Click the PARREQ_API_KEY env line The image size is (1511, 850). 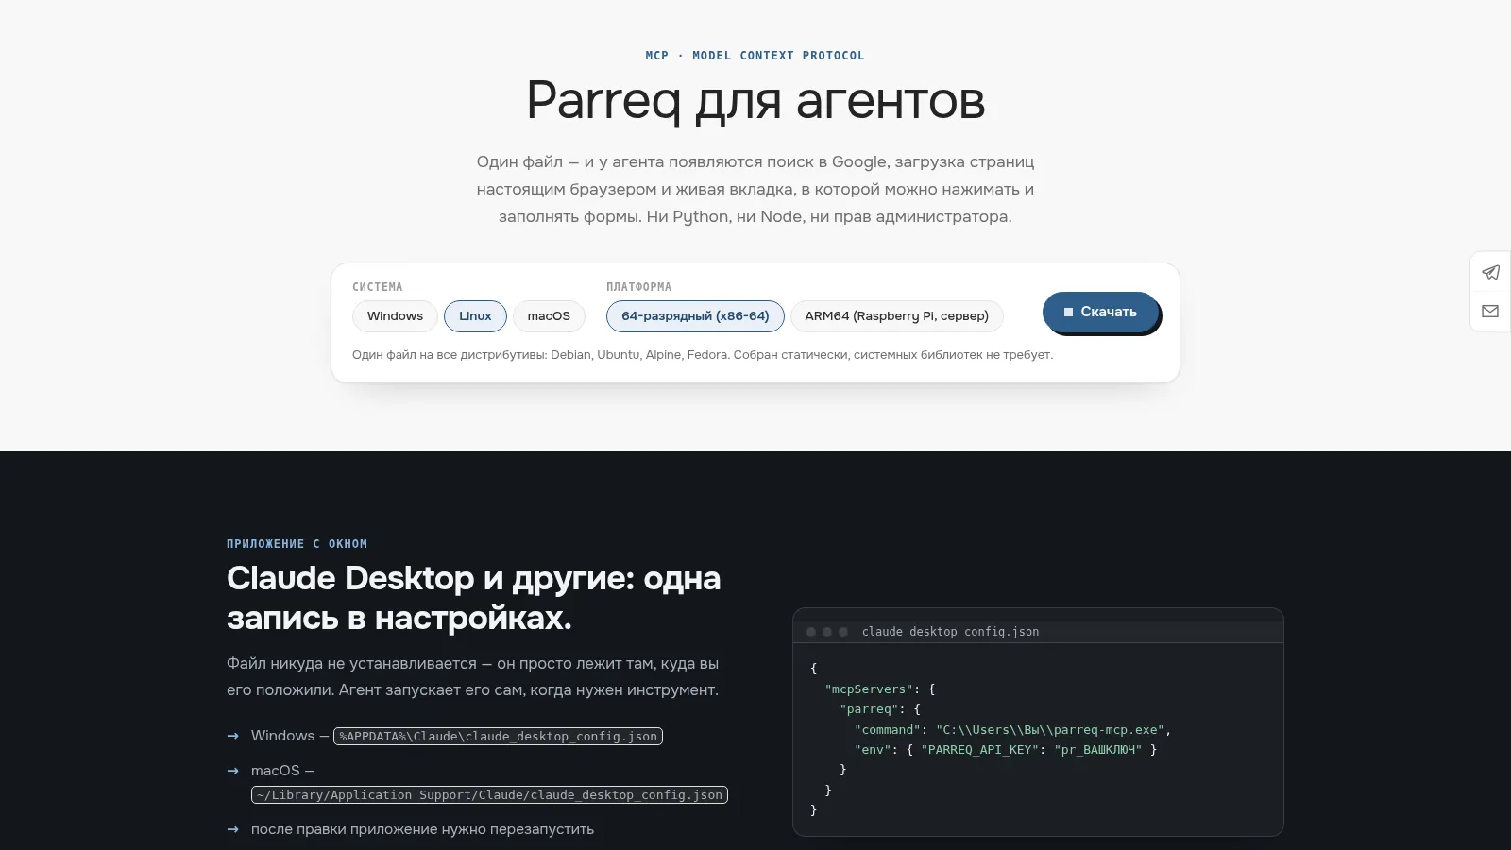[x=1006, y=750]
